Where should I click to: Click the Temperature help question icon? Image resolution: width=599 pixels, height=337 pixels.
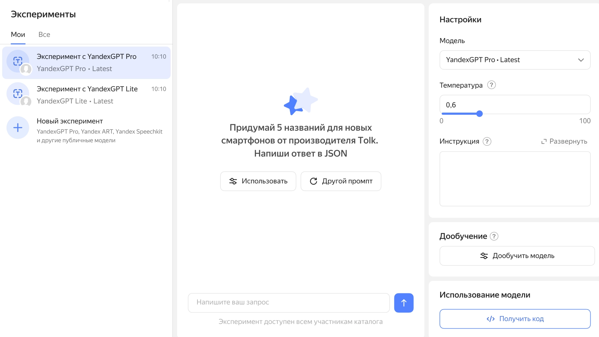(491, 85)
